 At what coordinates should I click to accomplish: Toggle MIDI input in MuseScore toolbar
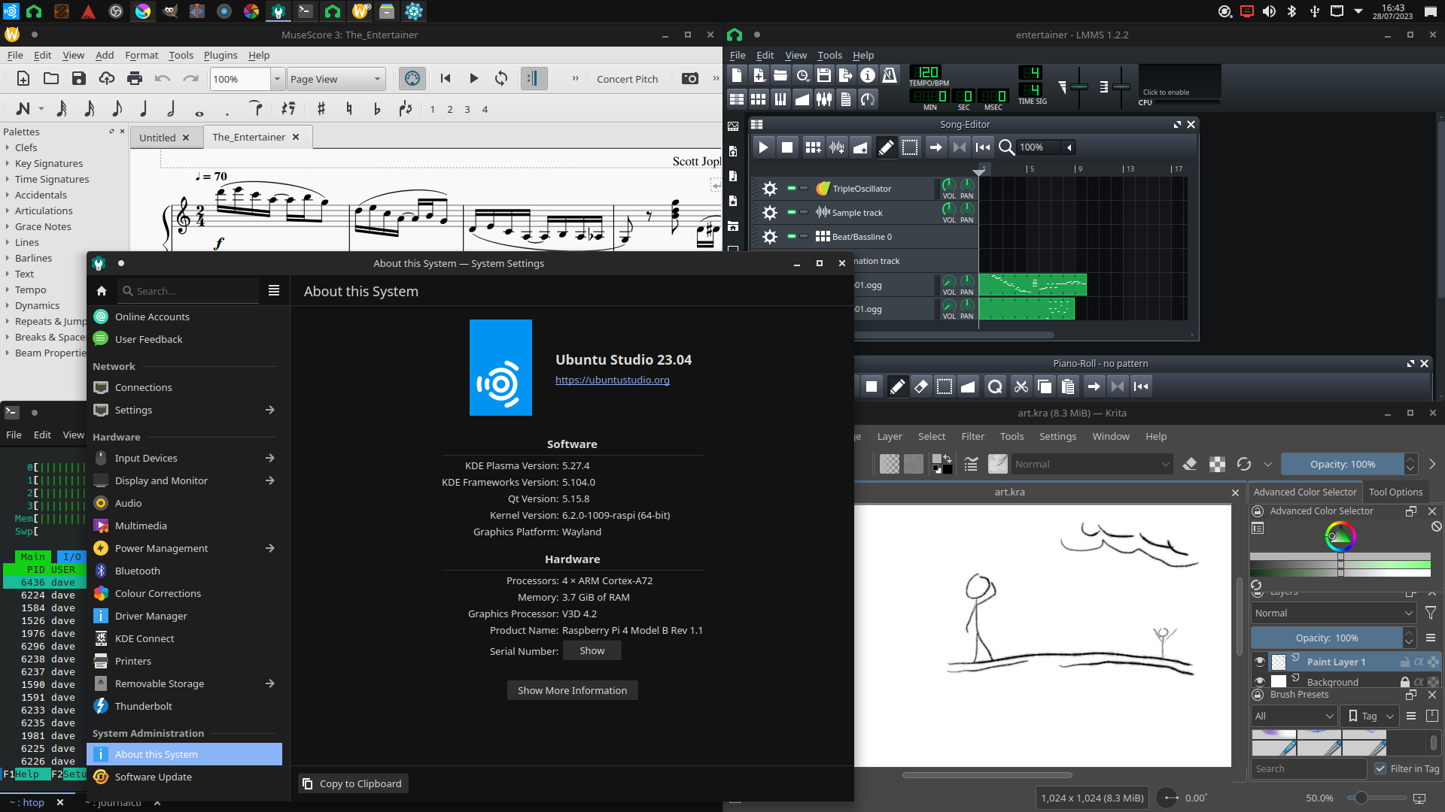point(412,78)
